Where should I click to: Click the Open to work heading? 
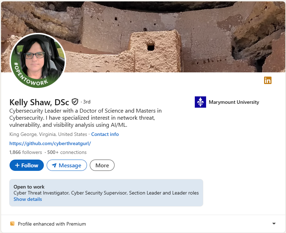(29, 187)
